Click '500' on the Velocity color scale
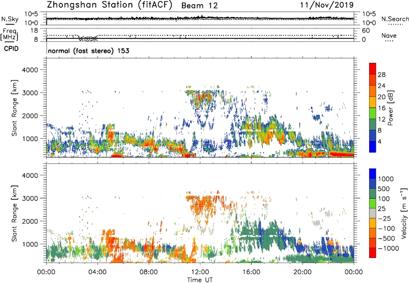 [384, 189]
